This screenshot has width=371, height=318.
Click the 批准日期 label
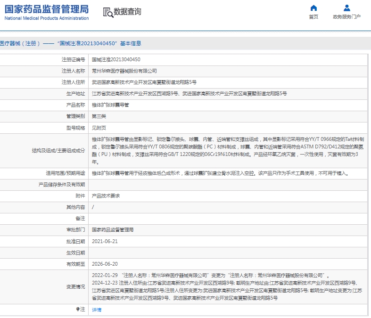point(76,241)
